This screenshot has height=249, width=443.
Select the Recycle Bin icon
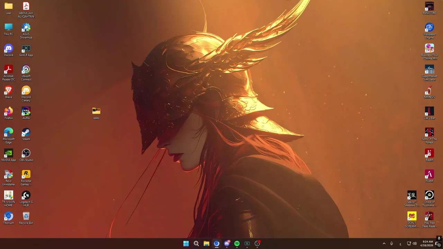tap(26, 219)
